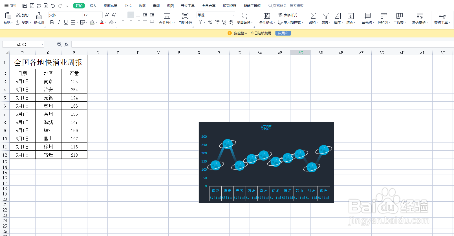
Task: Click the 启用宏 Enable Macros button
Action: (x=283, y=33)
